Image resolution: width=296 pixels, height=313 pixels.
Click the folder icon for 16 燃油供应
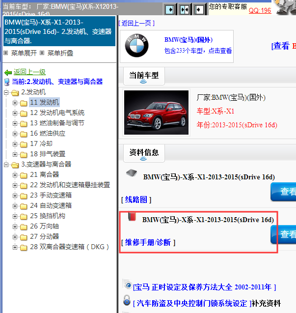click(24, 134)
